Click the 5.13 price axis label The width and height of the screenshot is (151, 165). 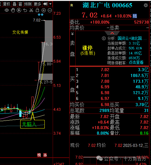click(57, 86)
